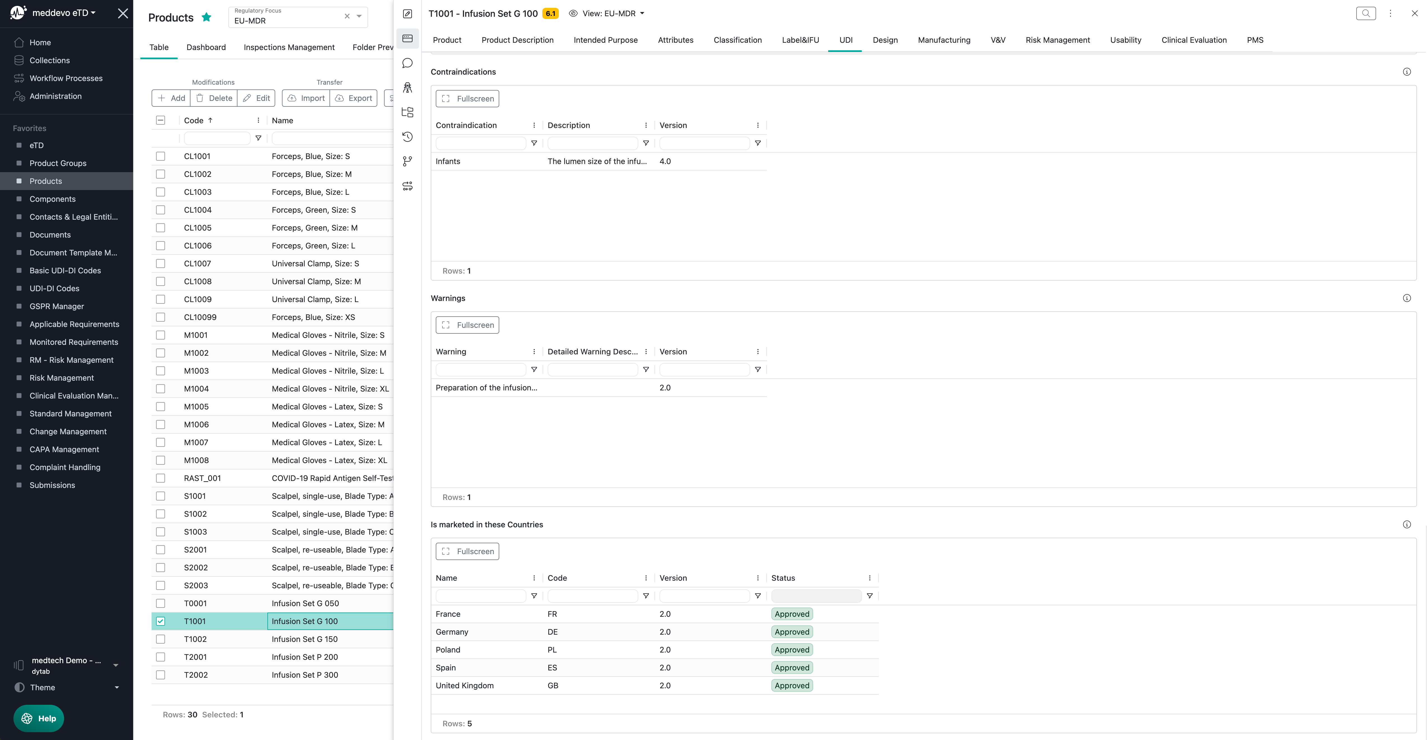Click the Export button
Image resolution: width=1427 pixels, height=740 pixels.
tap(354, 98)
